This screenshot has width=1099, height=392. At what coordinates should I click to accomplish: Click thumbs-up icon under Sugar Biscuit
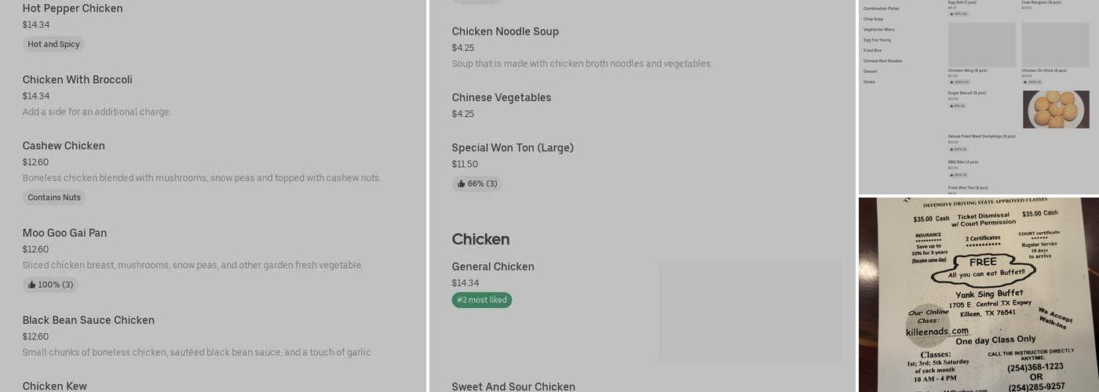[951, 105]
